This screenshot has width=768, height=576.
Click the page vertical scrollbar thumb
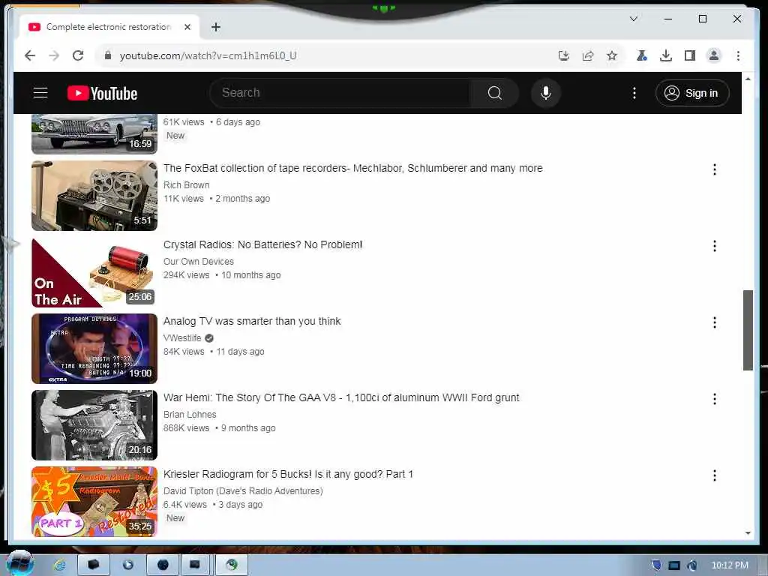pos(748,330)
